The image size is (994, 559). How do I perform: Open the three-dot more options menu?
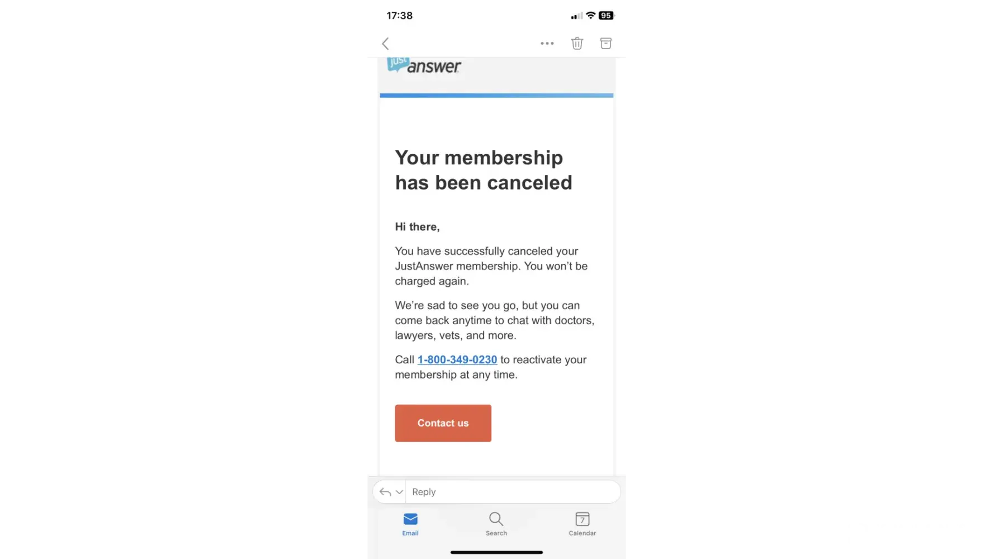click(547, 43)
